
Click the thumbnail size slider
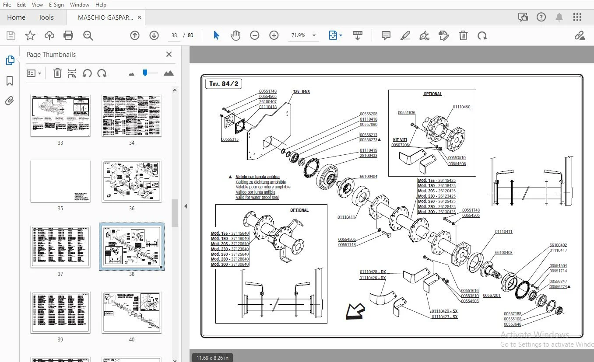pyautogui.click(x=150, y=73)
